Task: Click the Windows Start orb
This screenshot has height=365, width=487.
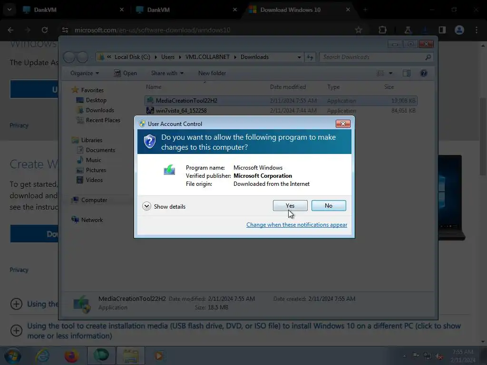Action: (x=13, y=355)
